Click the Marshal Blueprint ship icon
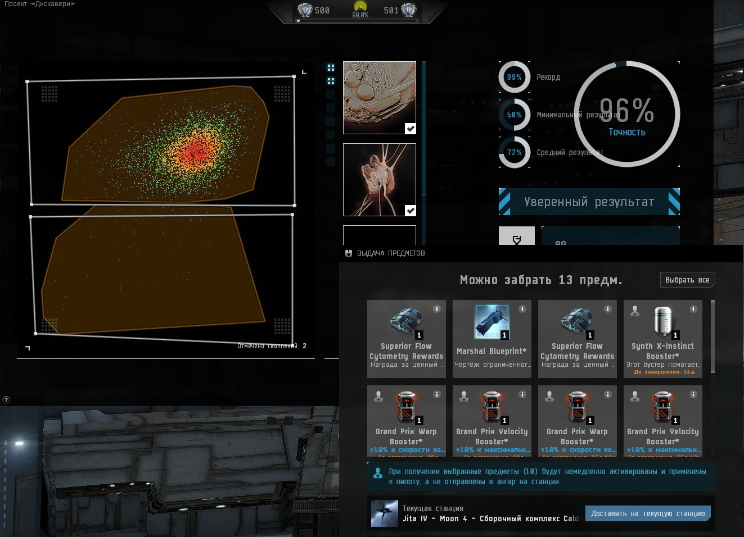 coord(492,322)
